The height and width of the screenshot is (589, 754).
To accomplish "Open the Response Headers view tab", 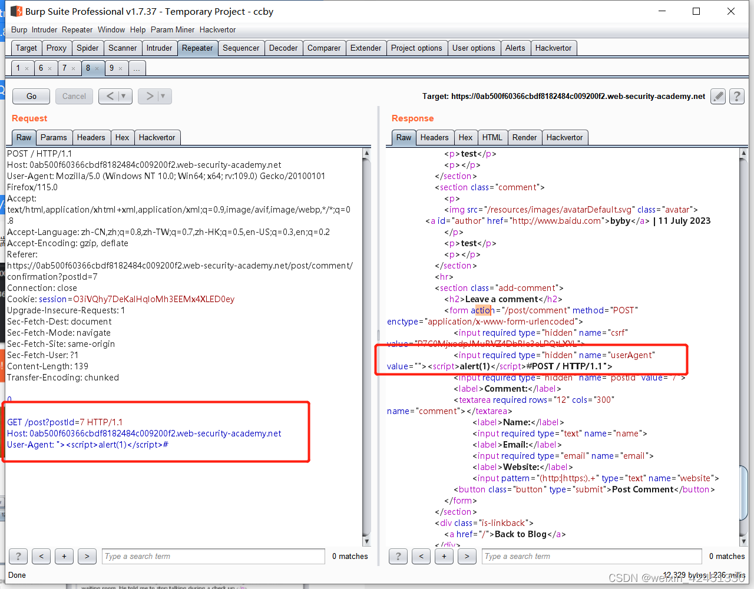I will coord(434,137).
